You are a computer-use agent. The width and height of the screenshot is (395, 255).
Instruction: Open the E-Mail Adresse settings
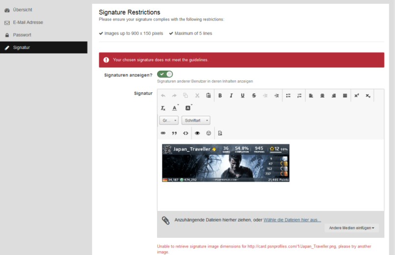click(x=27, y=23)
